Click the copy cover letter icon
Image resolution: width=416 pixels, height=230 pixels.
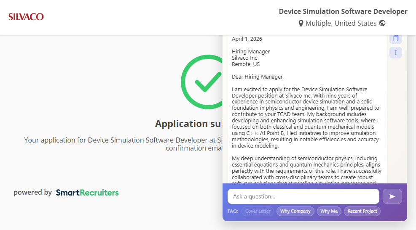[x=395, y=39]
